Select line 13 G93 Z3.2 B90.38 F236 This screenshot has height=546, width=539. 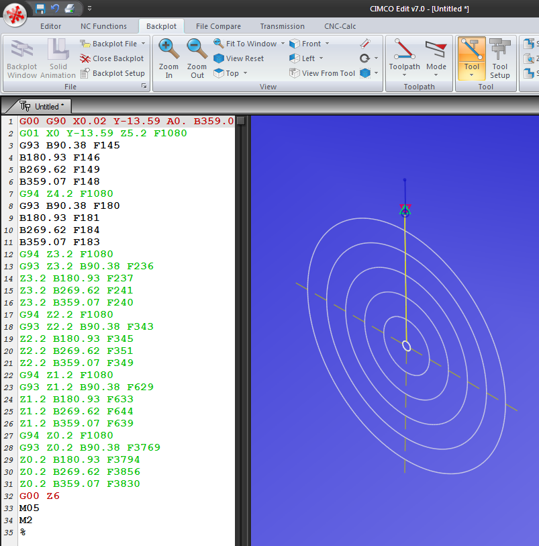pyautogui.click(x=87, y=266)
